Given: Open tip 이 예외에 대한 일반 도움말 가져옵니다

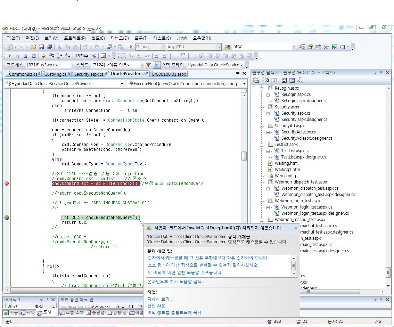Looking at the screenshot, I should tap(185, 272).
